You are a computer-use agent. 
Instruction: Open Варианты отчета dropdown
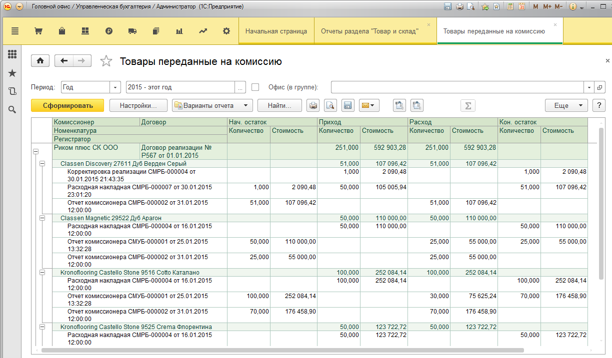(x=212, y=105)
